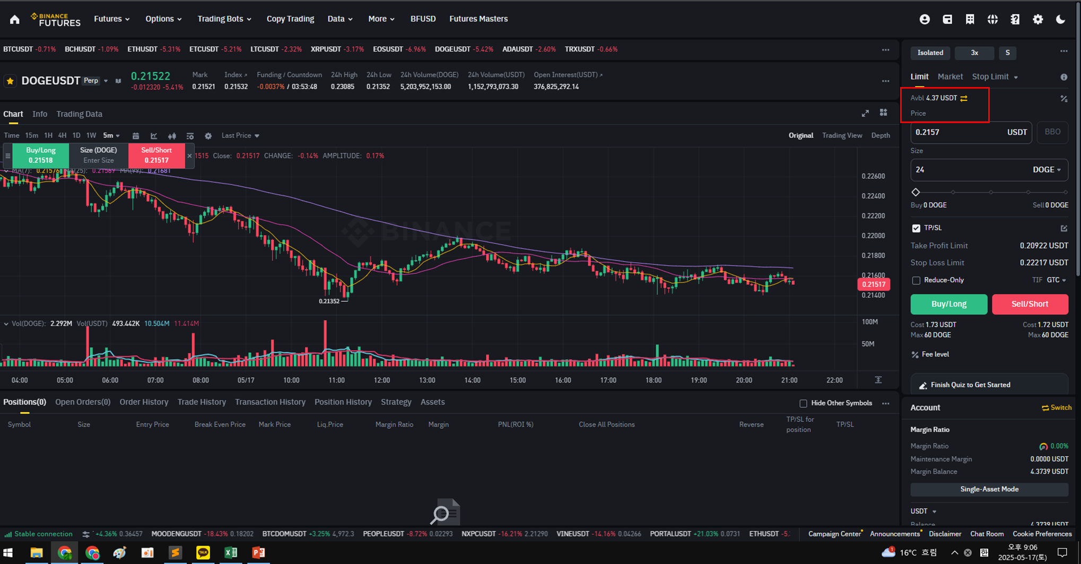The height and width of the screenshot is (564, 1081).
Task: Open the order type info icon
Action: 1063,77
